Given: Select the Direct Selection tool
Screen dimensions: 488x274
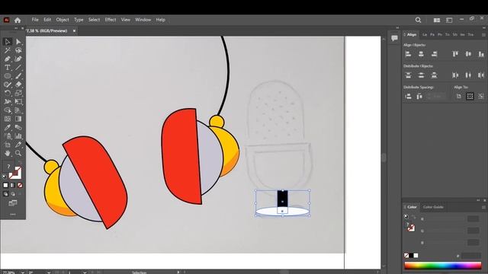Looking at the screenshot, I should point(18,42).
